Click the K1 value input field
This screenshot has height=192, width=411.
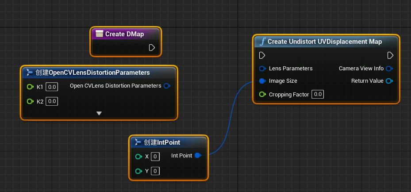click(x=52, y=87)
